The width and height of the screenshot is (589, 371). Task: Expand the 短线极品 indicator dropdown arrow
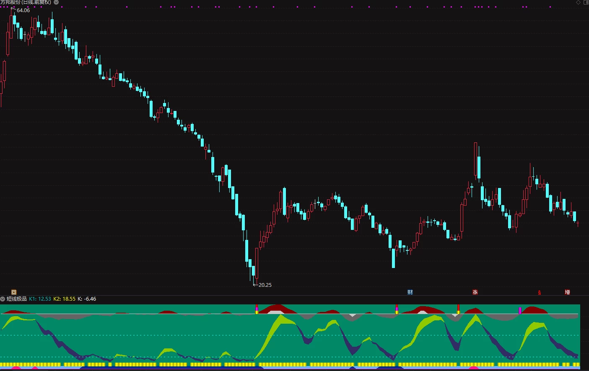tap(3, 299)
